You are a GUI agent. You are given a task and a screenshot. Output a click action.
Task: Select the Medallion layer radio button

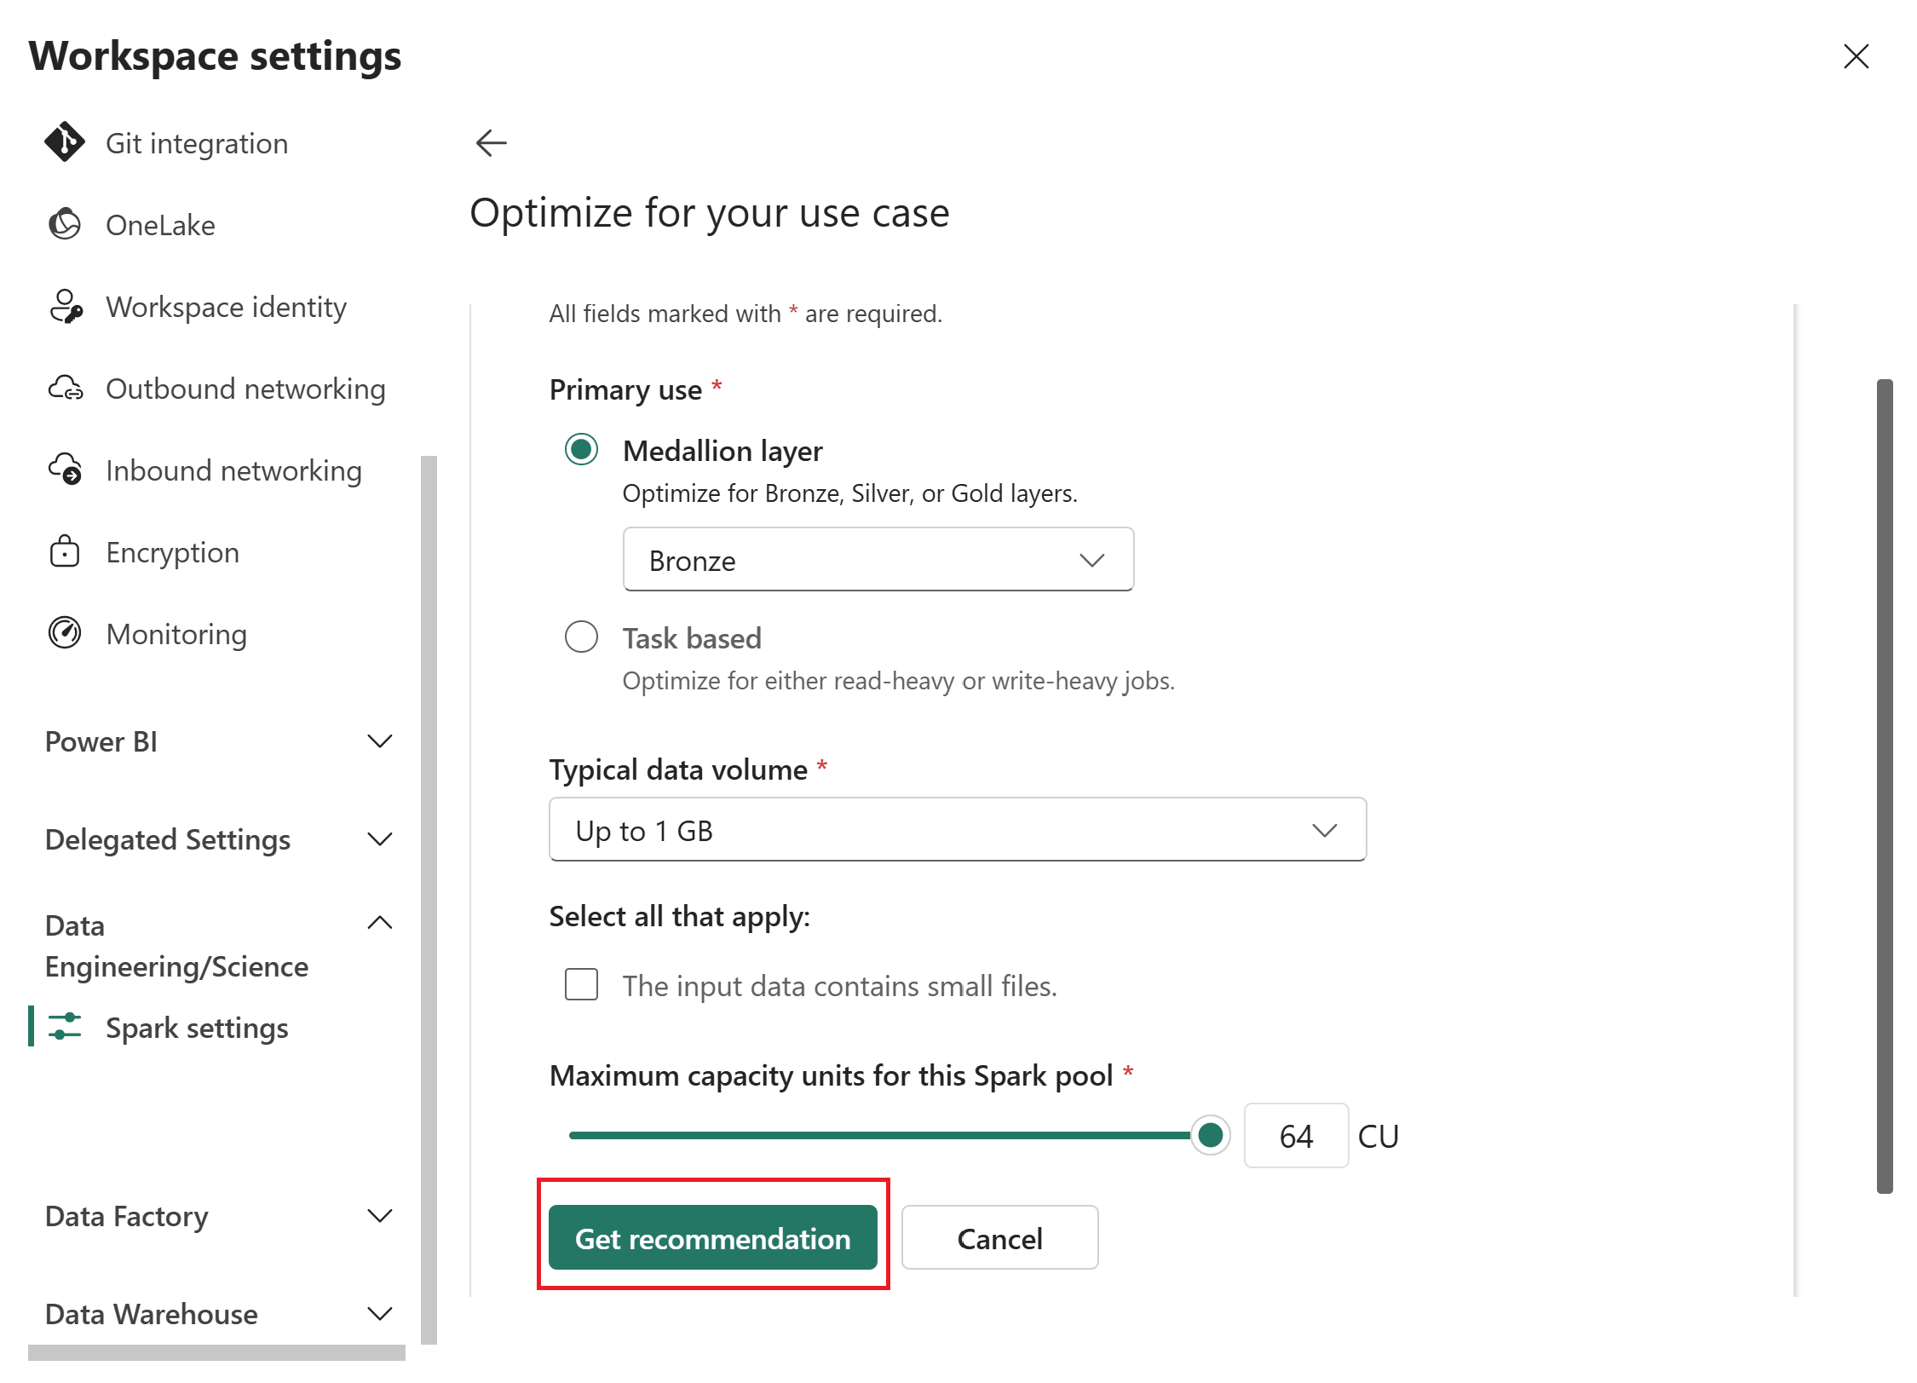tap(581, 449)
